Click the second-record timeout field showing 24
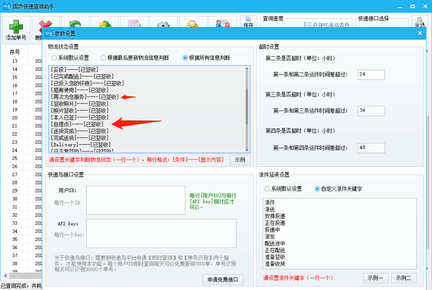432x290 pixels. (x=371, y=74)
